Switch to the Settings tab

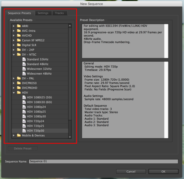pos(43,13)
